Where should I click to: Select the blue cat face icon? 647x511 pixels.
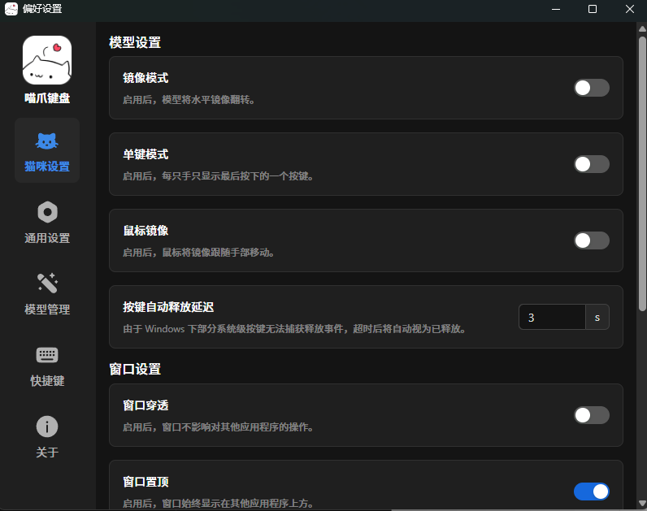coord(47,141)
